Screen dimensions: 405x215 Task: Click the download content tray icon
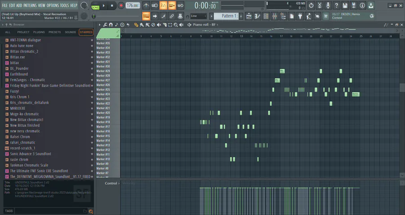[371, 5]
